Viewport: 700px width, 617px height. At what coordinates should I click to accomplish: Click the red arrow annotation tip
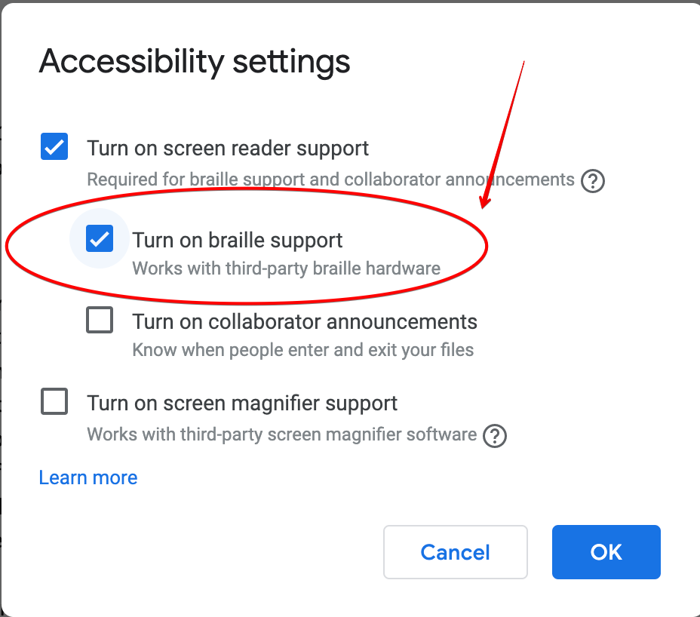click(484, 205)
